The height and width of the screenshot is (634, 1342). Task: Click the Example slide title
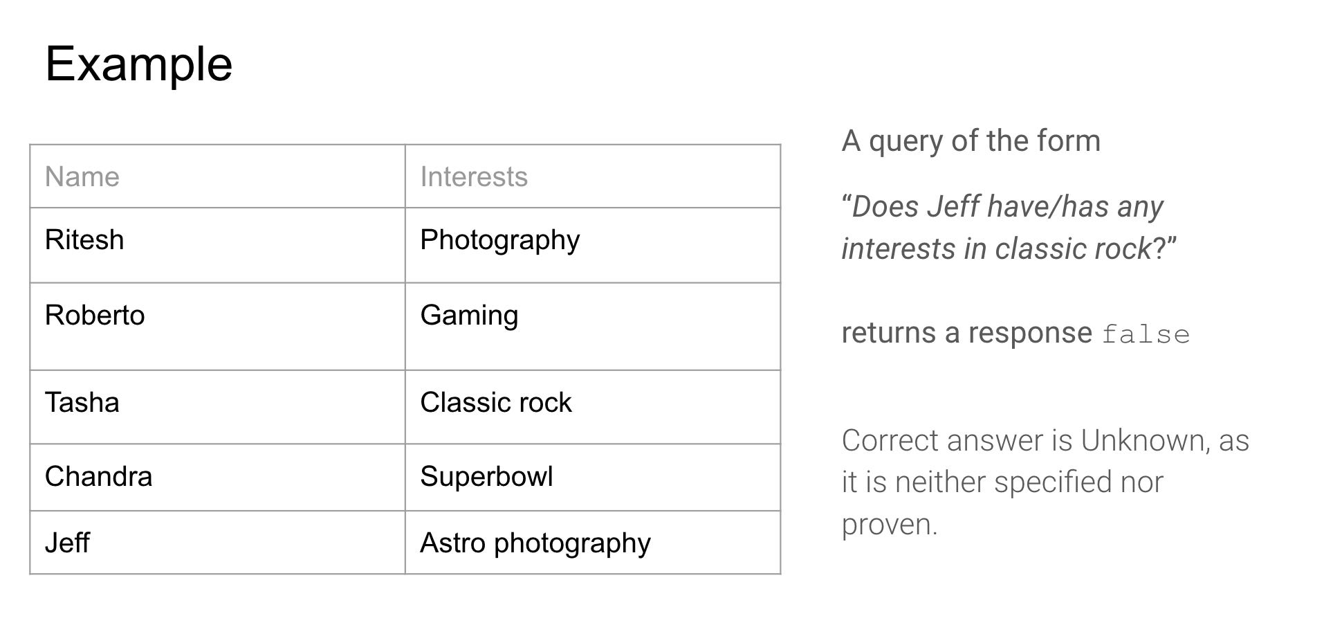point(138,64)
